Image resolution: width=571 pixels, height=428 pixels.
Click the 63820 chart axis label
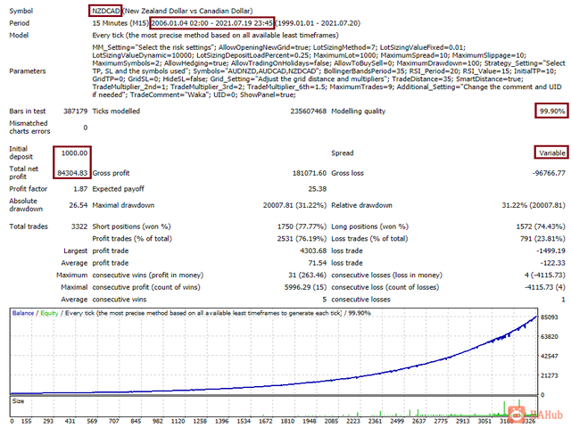pos(550,337)
